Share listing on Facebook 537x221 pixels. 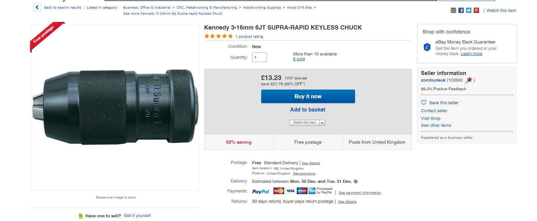(x=461, y=11)
